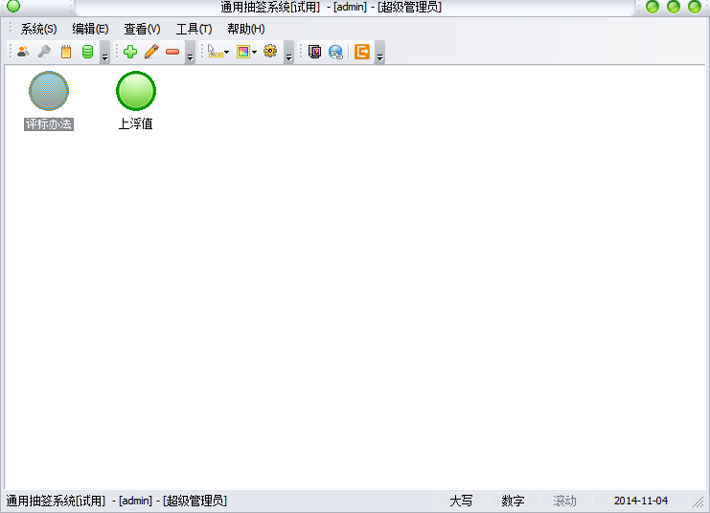Delete item with red minus icon
710x513 pixels.
point(172,52)
